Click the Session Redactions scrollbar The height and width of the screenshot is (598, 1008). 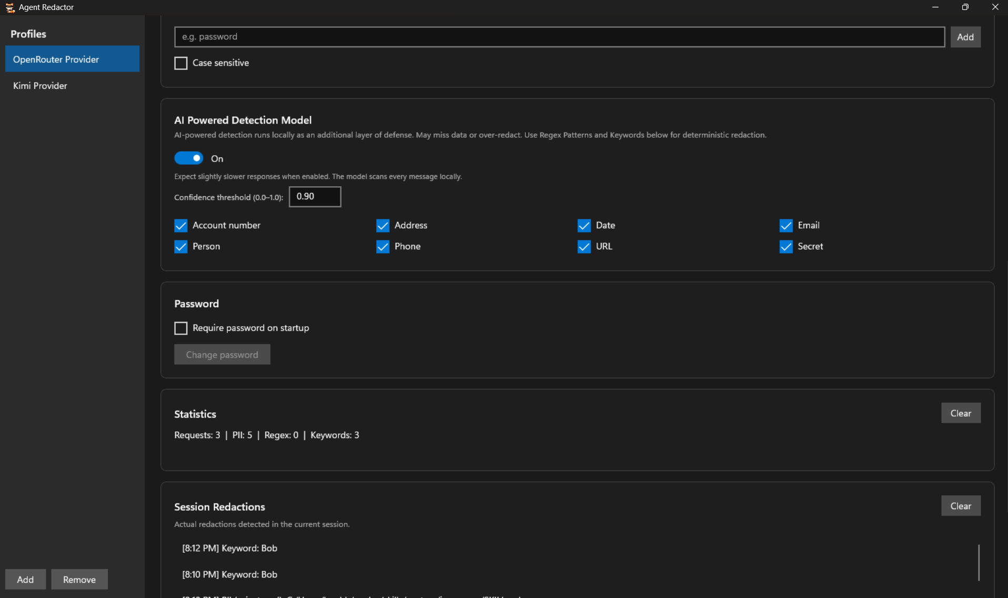coord(979,563)
